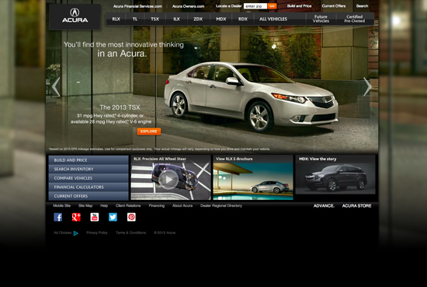Click the 2013 TSX heading text

pos(120,107)
